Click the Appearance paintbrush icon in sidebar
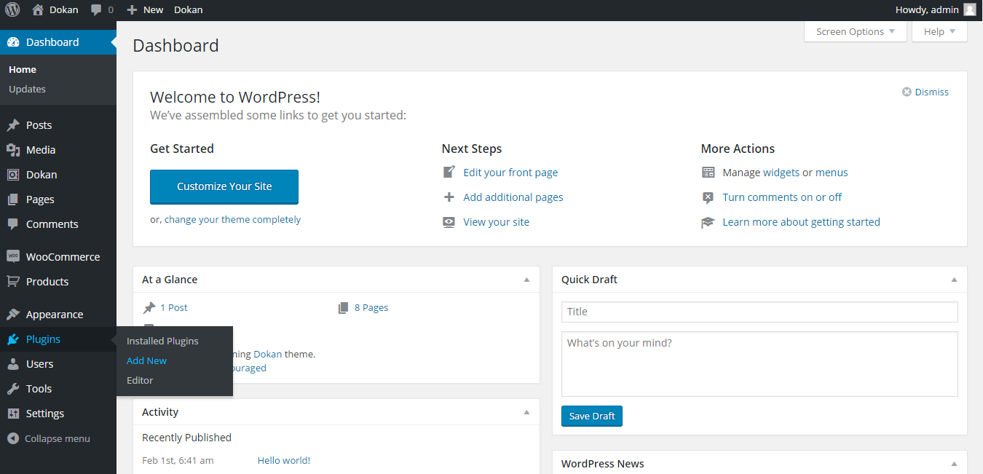Image resolution: width=983 pixels, height=474 pixels. (x=13, y=315)
